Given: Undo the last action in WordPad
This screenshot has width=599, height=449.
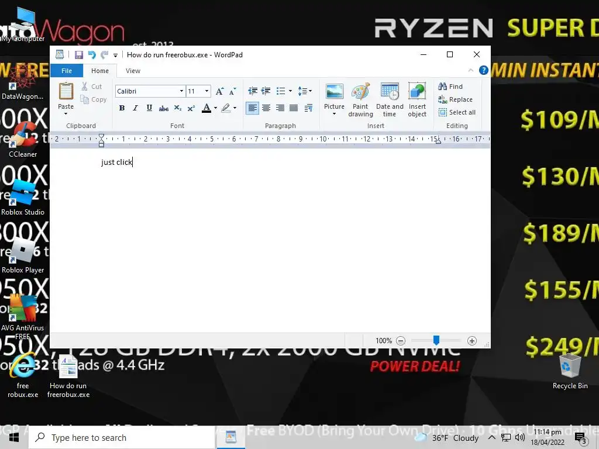Looking at the screenshot, I should click(x=92, y=54).
